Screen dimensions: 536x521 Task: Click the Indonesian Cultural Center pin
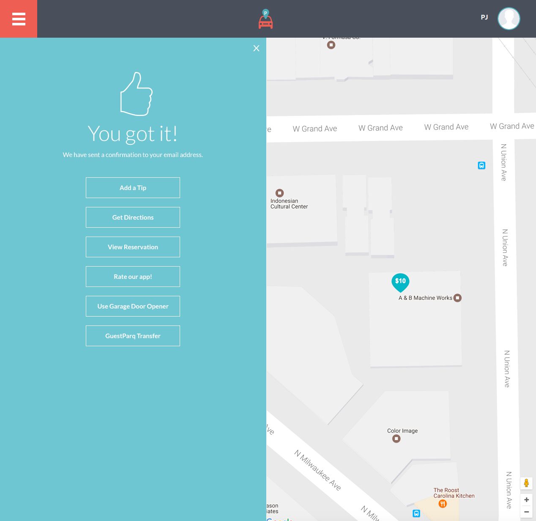[x=279, y=193]
